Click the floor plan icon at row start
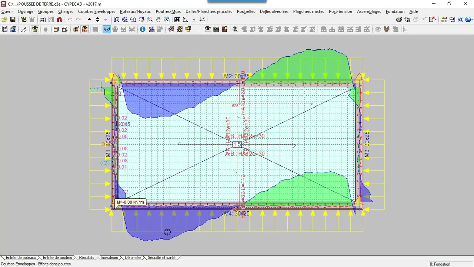 pyautogui.click(x=4, y=29)
